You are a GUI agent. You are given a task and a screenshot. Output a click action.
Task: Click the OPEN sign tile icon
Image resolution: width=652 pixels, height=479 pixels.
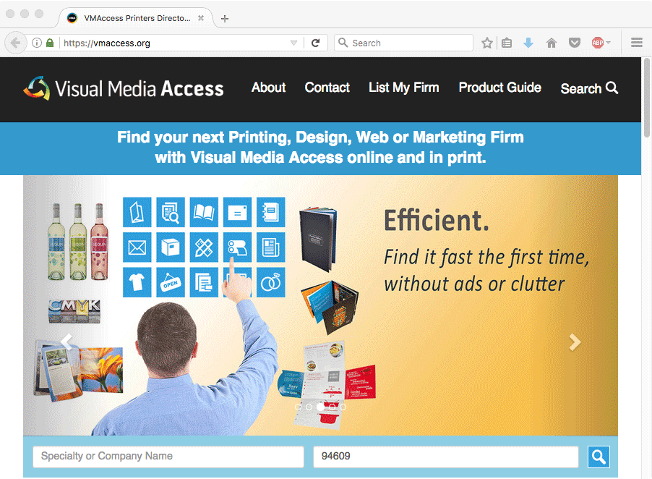click(171, 283)
